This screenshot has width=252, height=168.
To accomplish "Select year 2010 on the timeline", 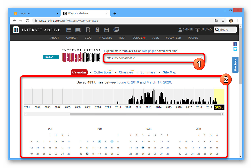I will (x=118, y=107).
